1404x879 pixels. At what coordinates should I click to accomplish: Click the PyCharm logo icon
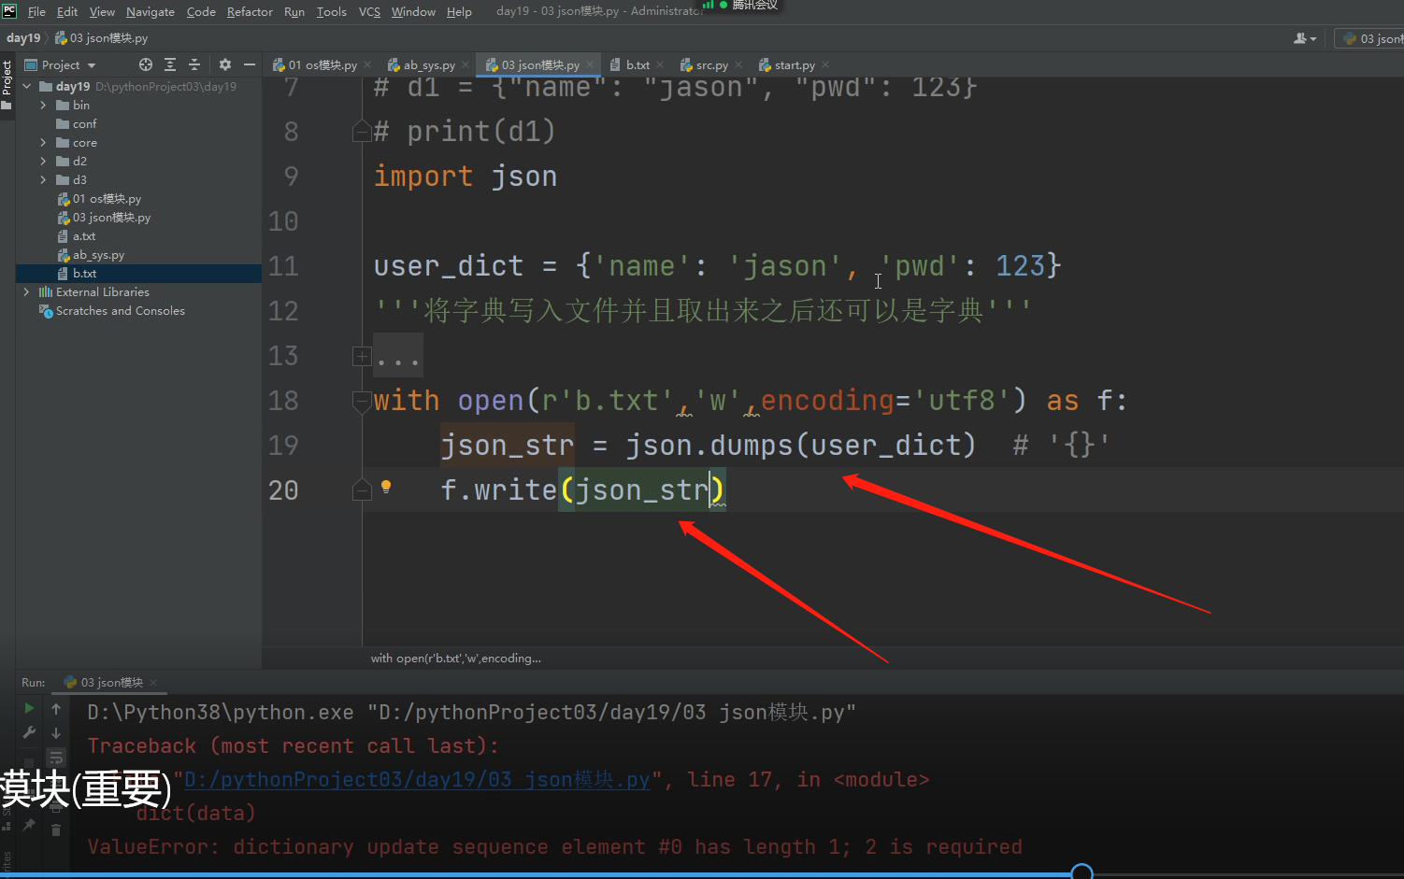click(x=9, y=11)
